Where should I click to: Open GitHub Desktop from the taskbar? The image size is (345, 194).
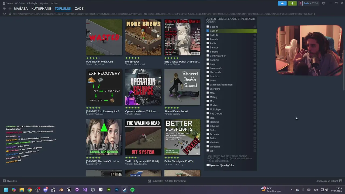77,190
